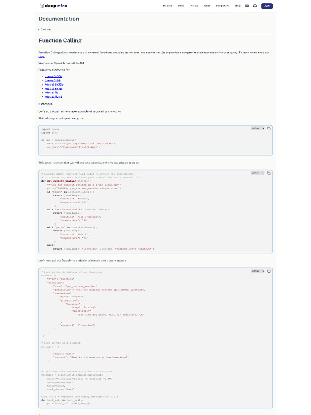The image size is (311, 415).
Task: Open the Docs nav item
Action: (x=181, y=6)
